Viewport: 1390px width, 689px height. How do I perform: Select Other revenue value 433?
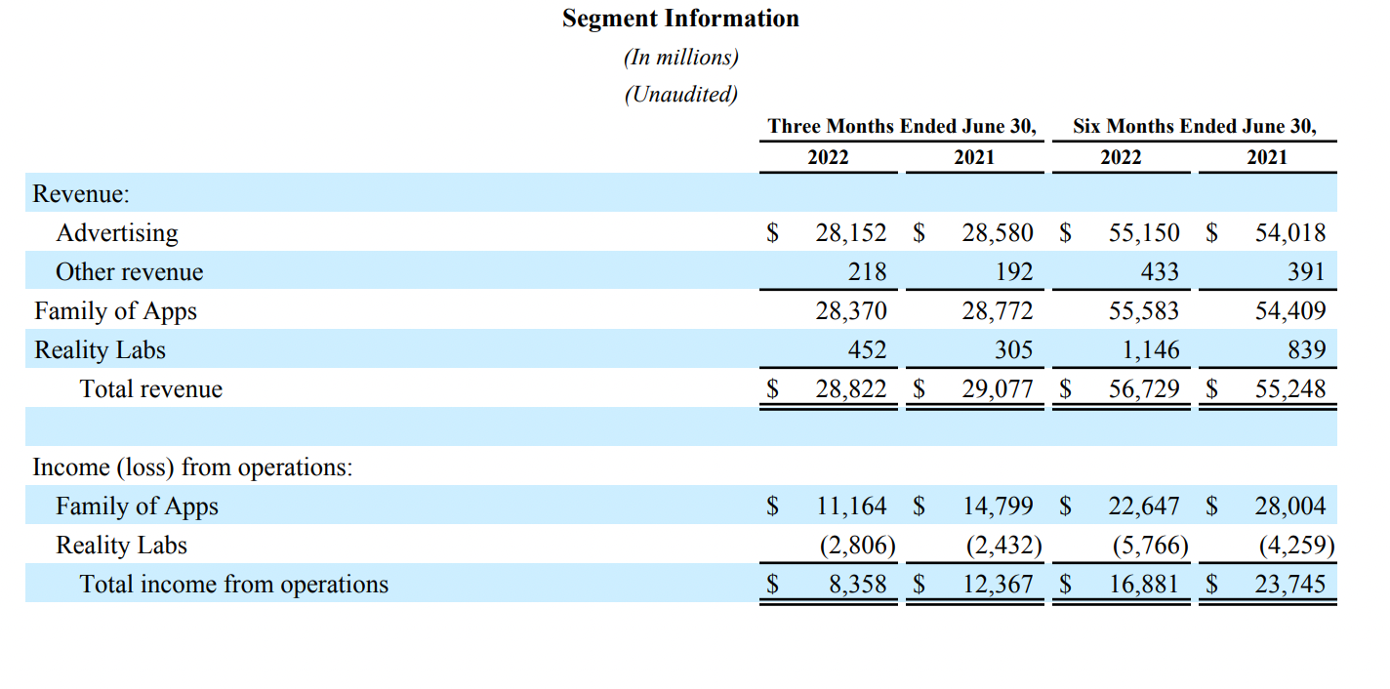[1162, 272]
